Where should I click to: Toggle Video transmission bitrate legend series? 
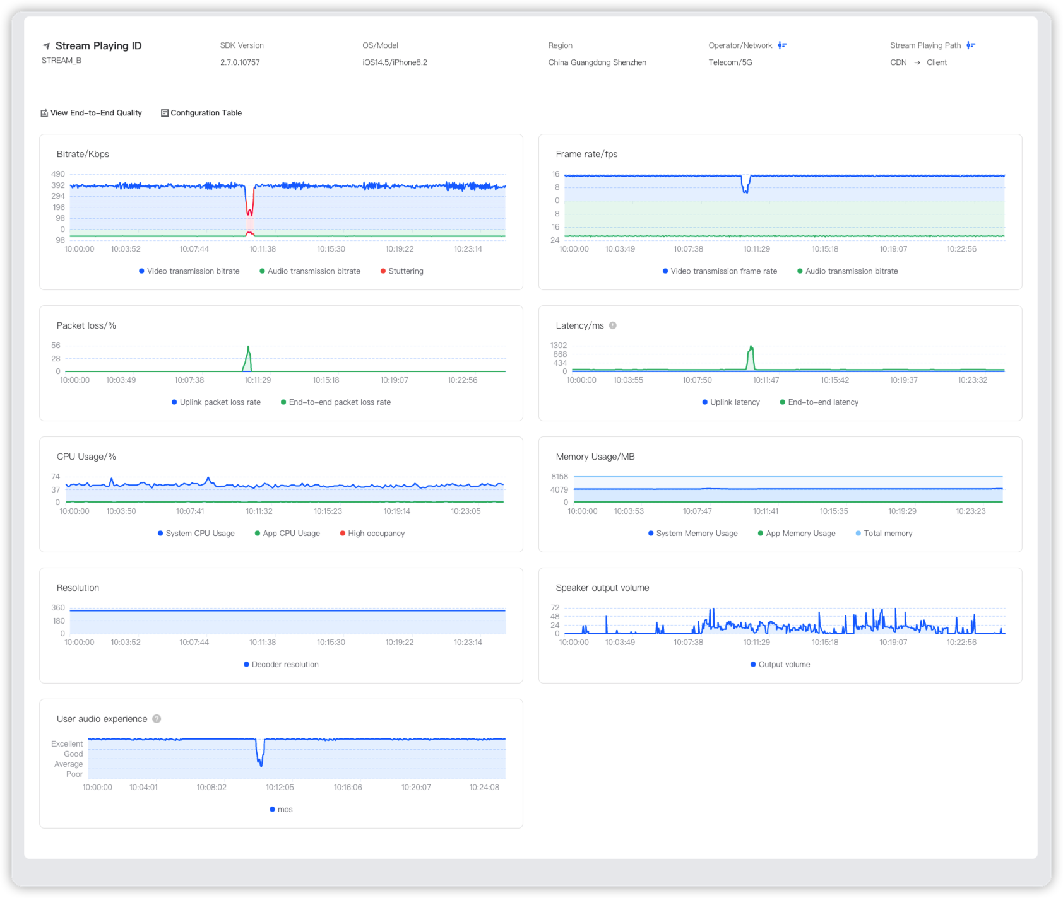click(189, 271)
